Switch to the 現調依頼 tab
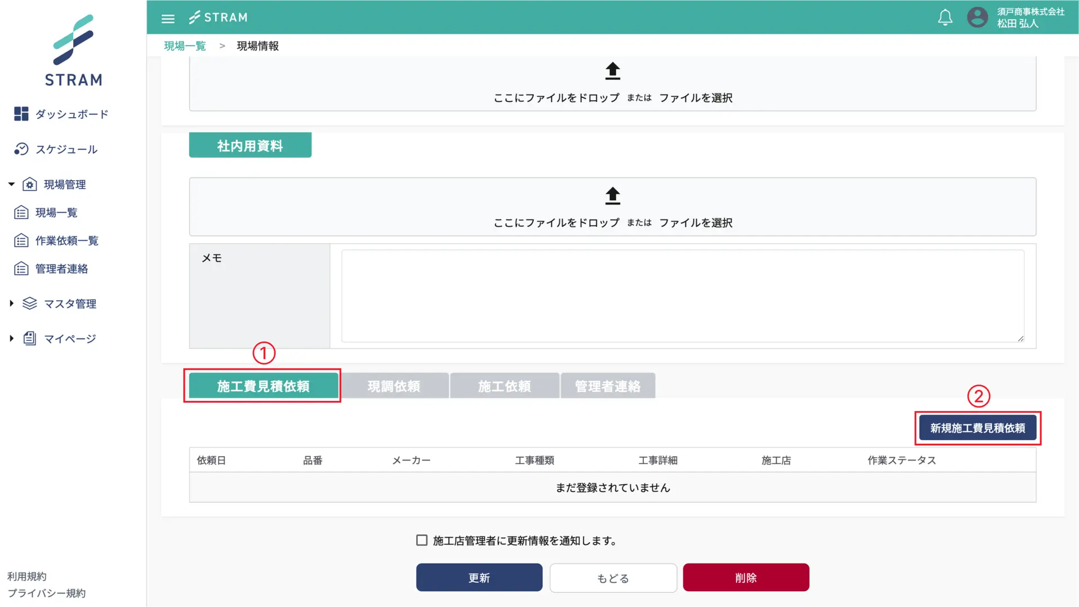This screenshot has width=1079, height=607. 395,385
